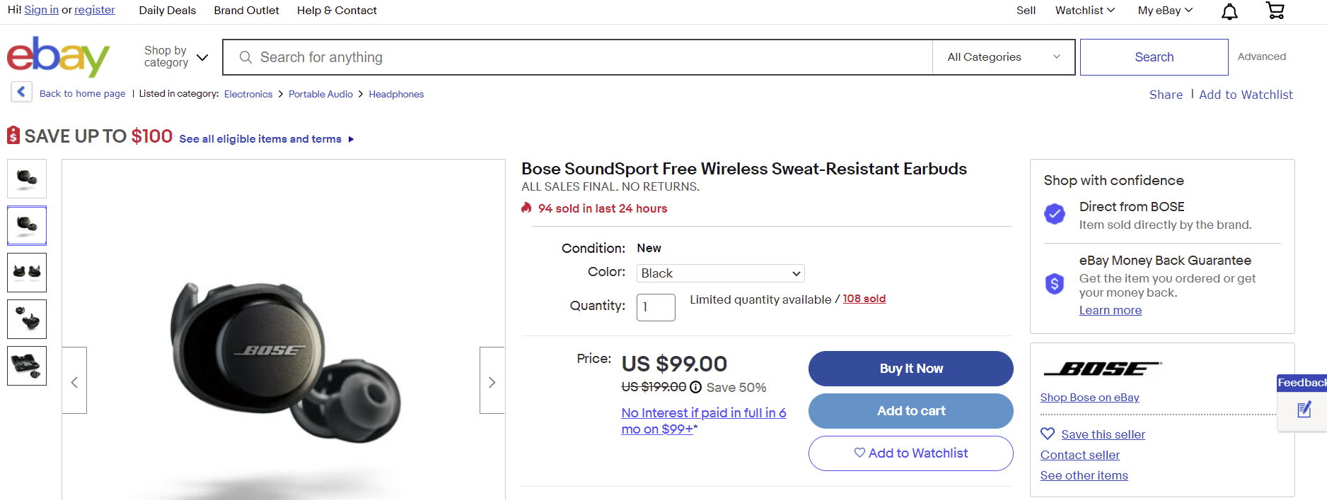The image size is (1327, 500).
Task: Click the Add to Watchlist button
Action: click(x=911, y=453)
